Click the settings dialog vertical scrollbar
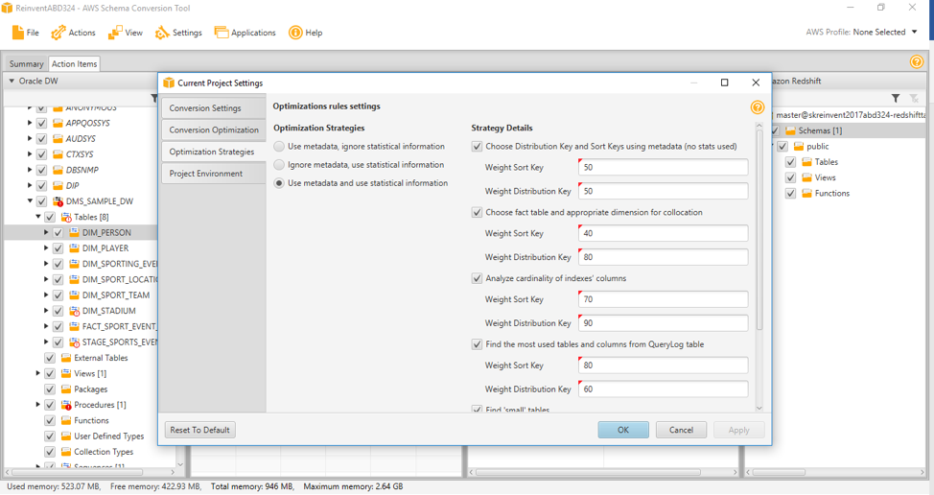934x495 pixels. (759, 229)
